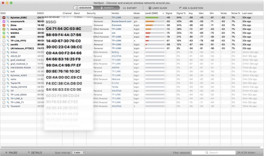Viewport: 265px width, 156px height.
Task: Click the 24 of 24 shown status
Action: pyautogui.click(x=246, y=153)
